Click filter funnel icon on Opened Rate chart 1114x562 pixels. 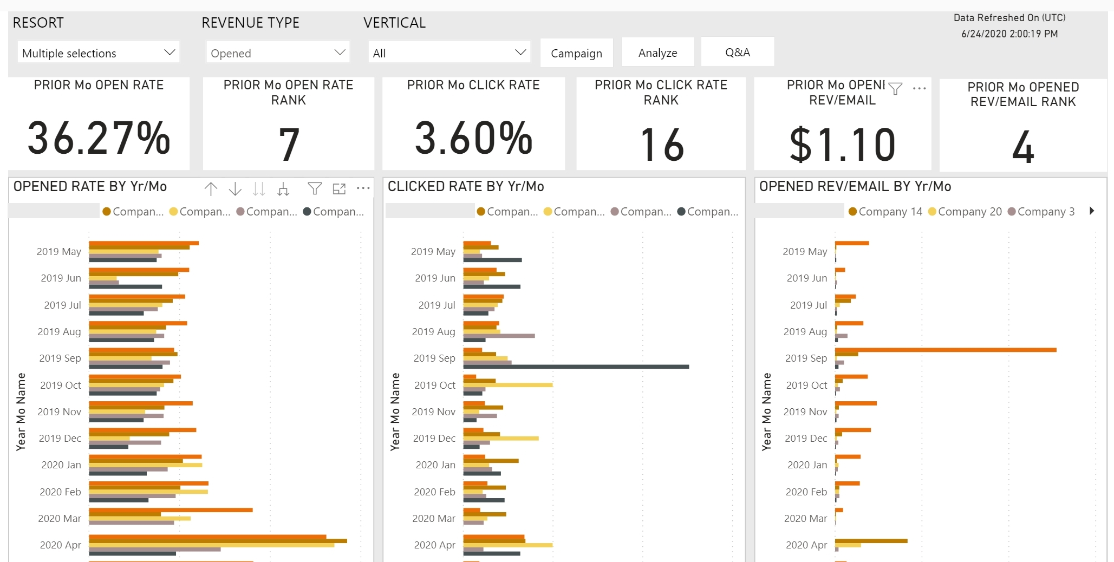[315, 188]
